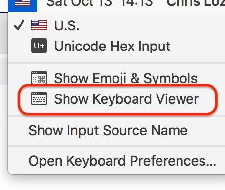
Task: Open the Chris user menu in menu bar
Action: [x=196, y=3]
